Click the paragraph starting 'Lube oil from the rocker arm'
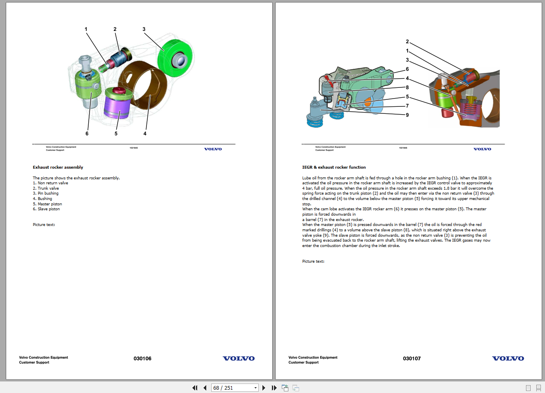 [x=398, y=191]
